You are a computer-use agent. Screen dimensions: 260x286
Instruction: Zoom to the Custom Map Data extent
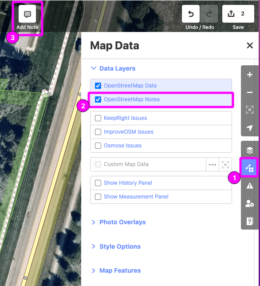point(225,164)
